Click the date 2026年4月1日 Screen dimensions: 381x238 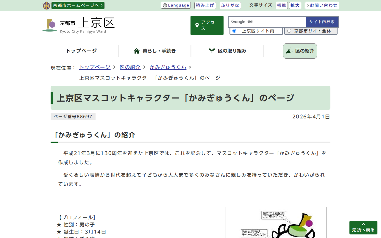(x=311, y=117)
